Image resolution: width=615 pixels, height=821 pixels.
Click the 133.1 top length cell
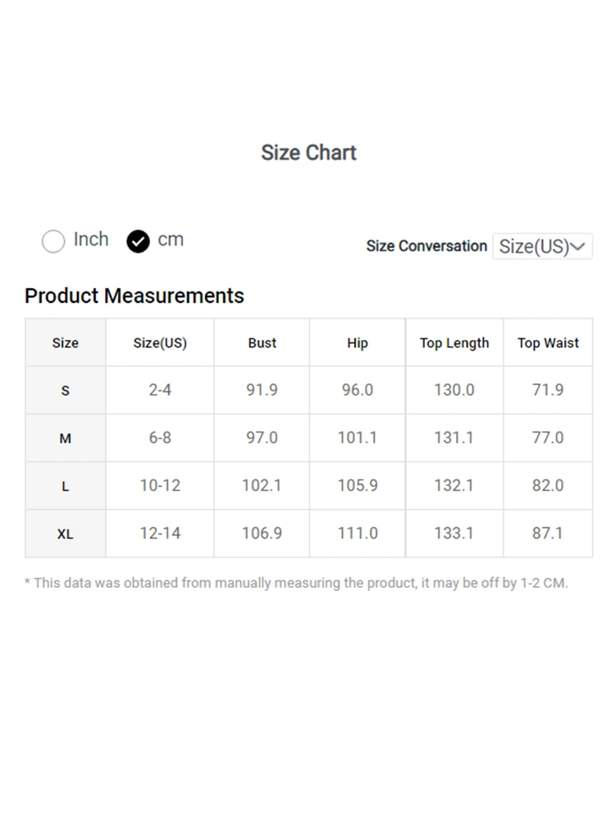coord(454,533)
